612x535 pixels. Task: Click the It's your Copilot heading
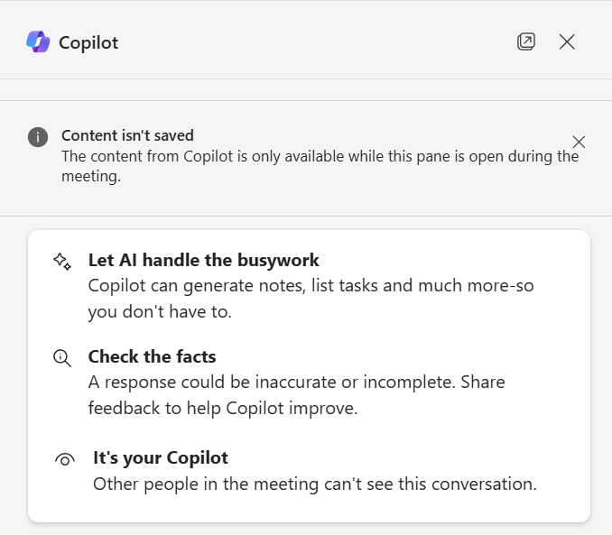pyautogui.click(x=161, y=457)
